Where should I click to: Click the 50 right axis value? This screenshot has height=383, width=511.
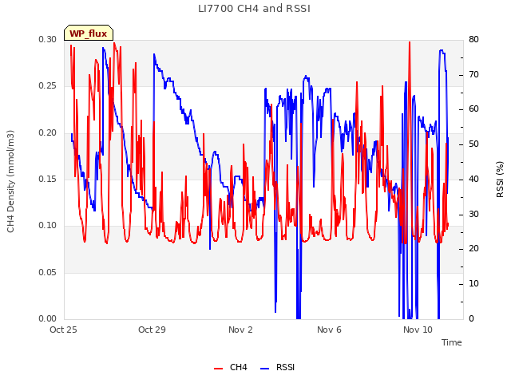(473, 144)
